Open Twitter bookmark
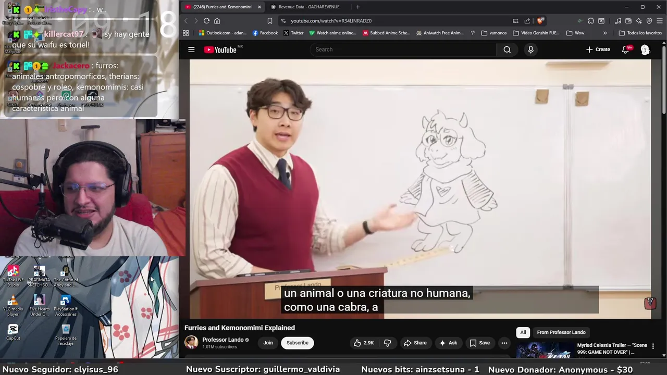 tap(293, 33)
